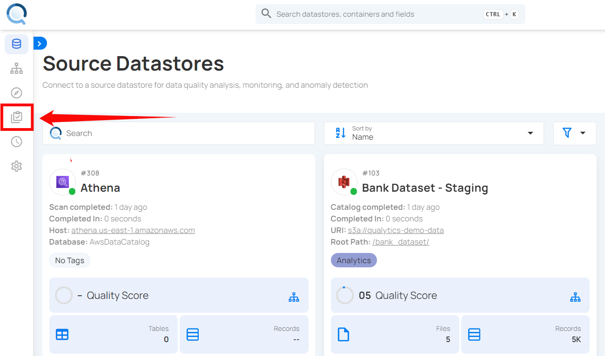Click Bank Dataset quality score hierarchy icon
Image resolution: width=605 pixels, height=356 pixels.
click(x=575, y=297)
